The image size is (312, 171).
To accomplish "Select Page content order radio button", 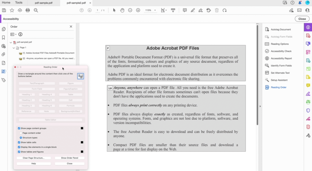I will 21,133.
